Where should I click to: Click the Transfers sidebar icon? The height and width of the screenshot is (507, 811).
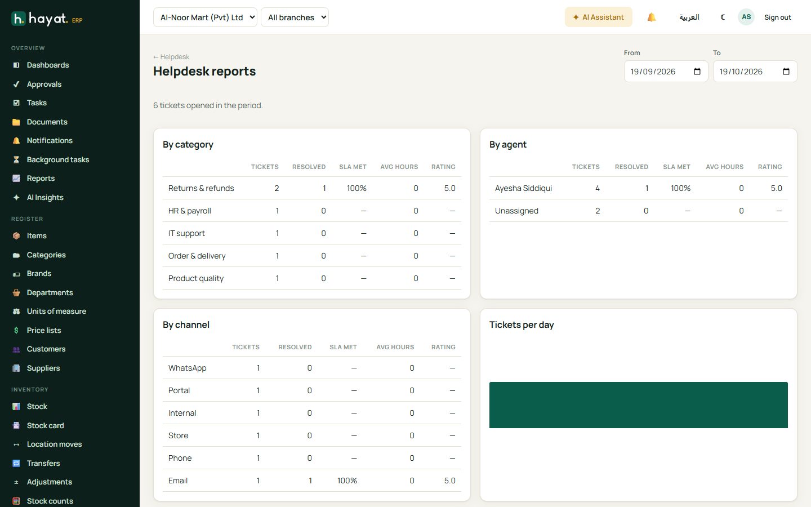[16, 464]
